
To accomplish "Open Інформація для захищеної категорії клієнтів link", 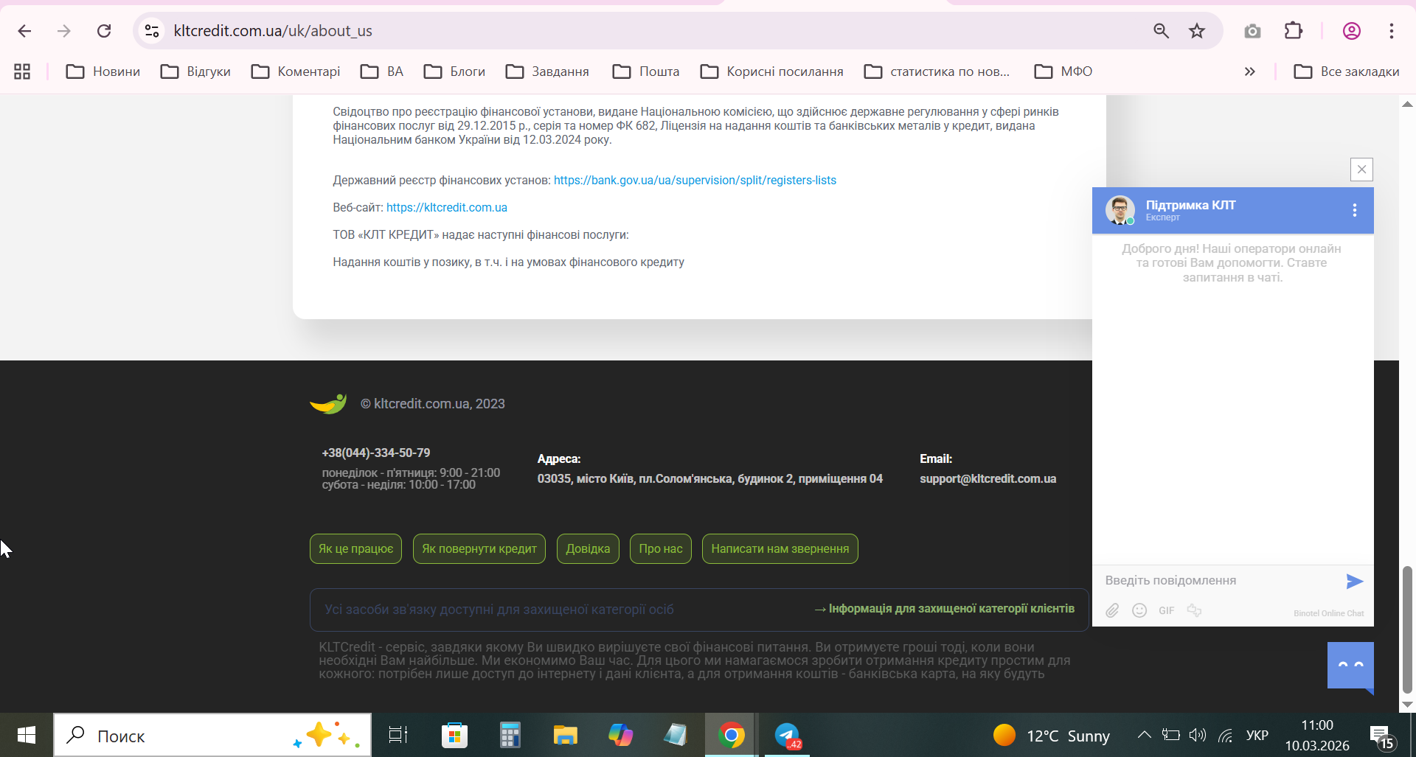I will [945, 609].
